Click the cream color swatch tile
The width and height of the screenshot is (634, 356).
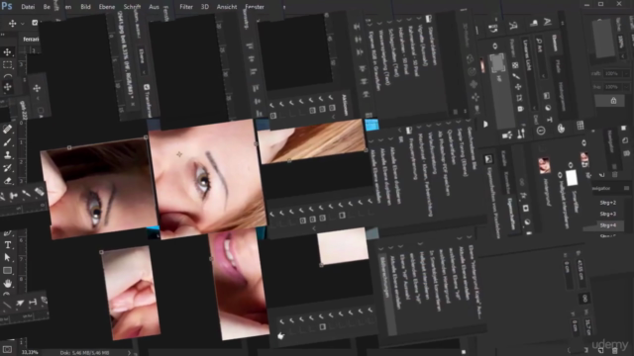click(x=343, y=246)
